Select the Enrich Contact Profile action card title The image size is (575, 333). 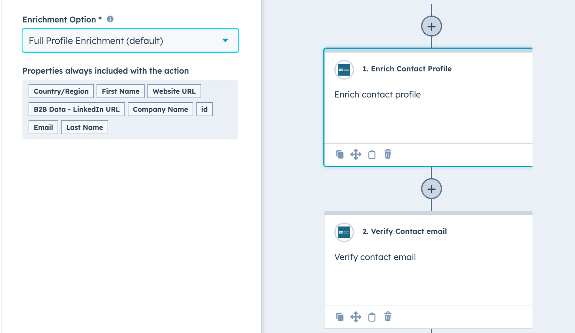[407, 69]
